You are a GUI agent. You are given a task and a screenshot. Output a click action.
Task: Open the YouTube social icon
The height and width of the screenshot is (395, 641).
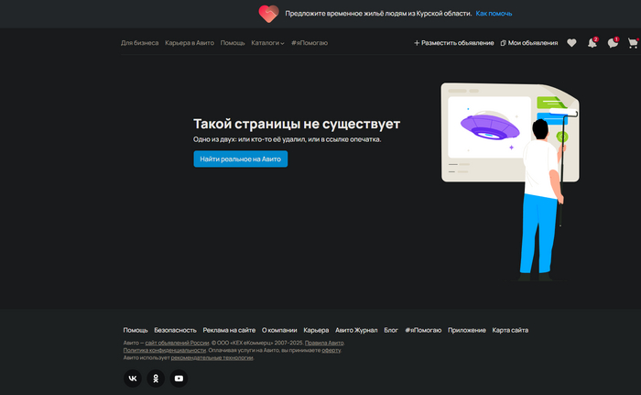point(179,379)
